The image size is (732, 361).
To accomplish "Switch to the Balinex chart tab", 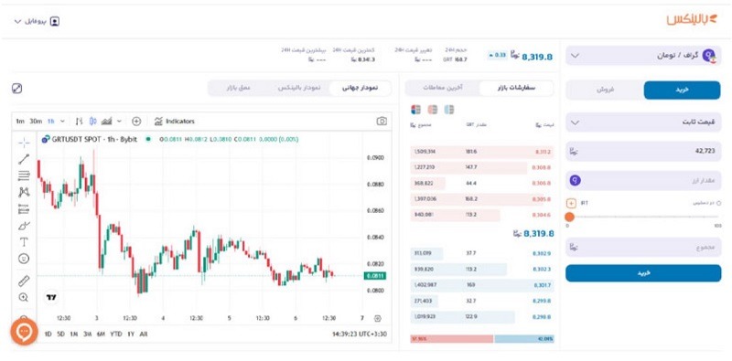I will (x=299, y=88).
